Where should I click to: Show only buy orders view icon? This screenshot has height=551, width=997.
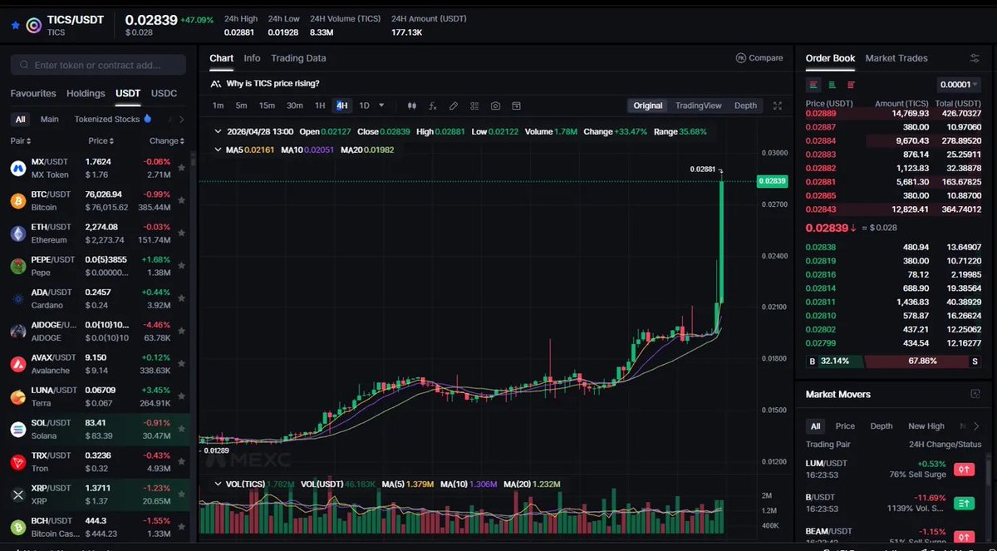pyautogui.click(x=832, y=85)
